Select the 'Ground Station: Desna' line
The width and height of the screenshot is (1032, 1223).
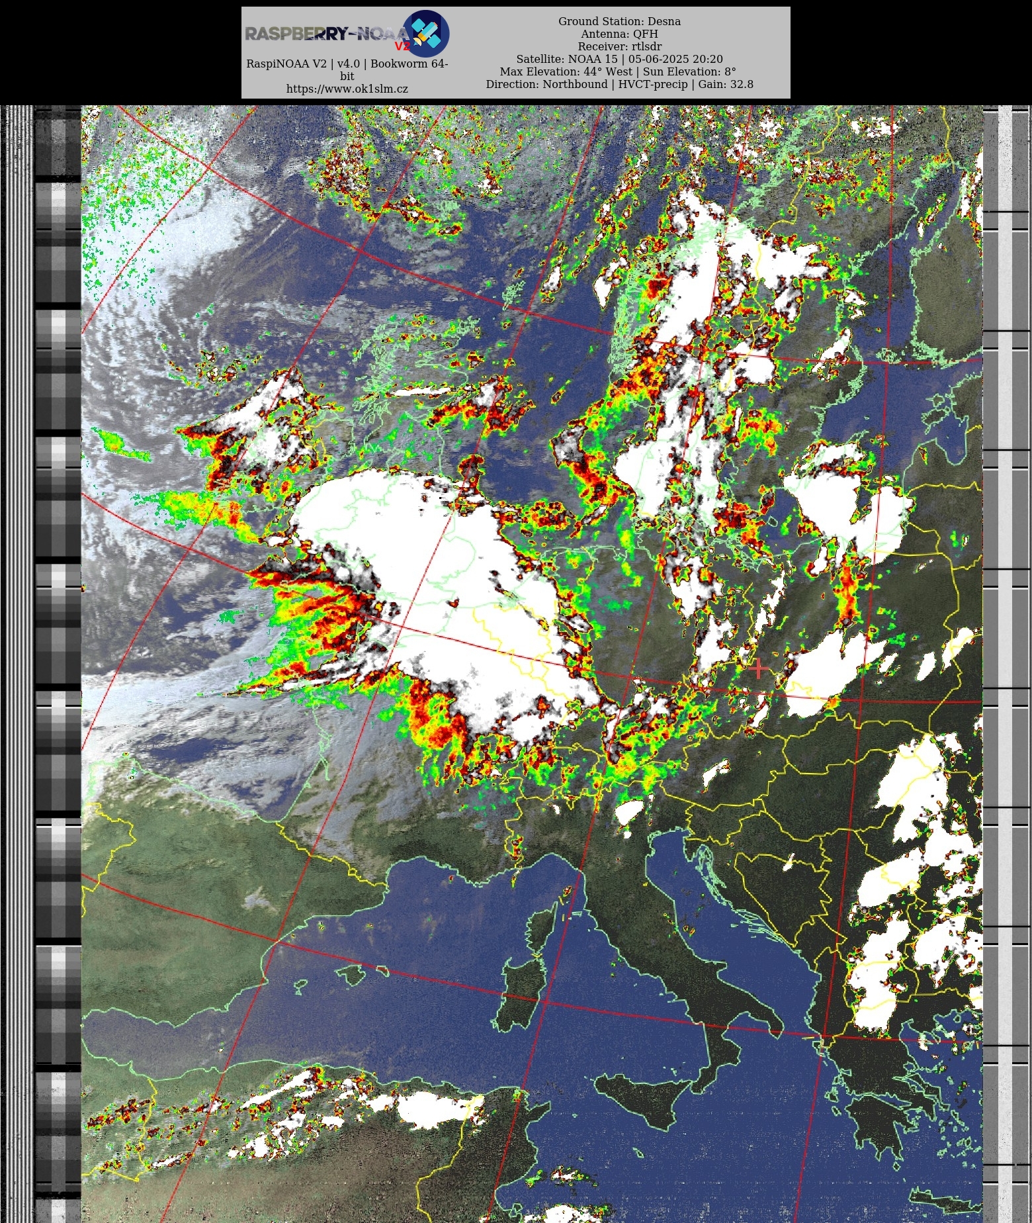click(x=619, y=21)
